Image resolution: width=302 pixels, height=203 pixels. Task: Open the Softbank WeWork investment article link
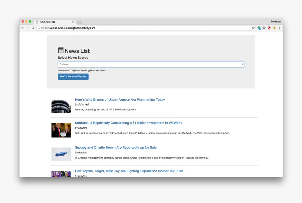point(128,123)
